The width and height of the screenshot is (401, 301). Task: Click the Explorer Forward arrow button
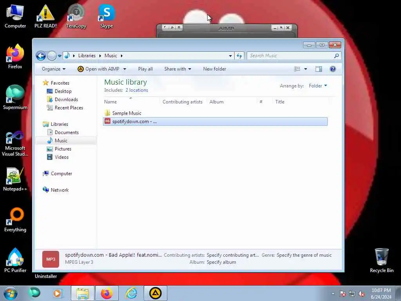52,56
